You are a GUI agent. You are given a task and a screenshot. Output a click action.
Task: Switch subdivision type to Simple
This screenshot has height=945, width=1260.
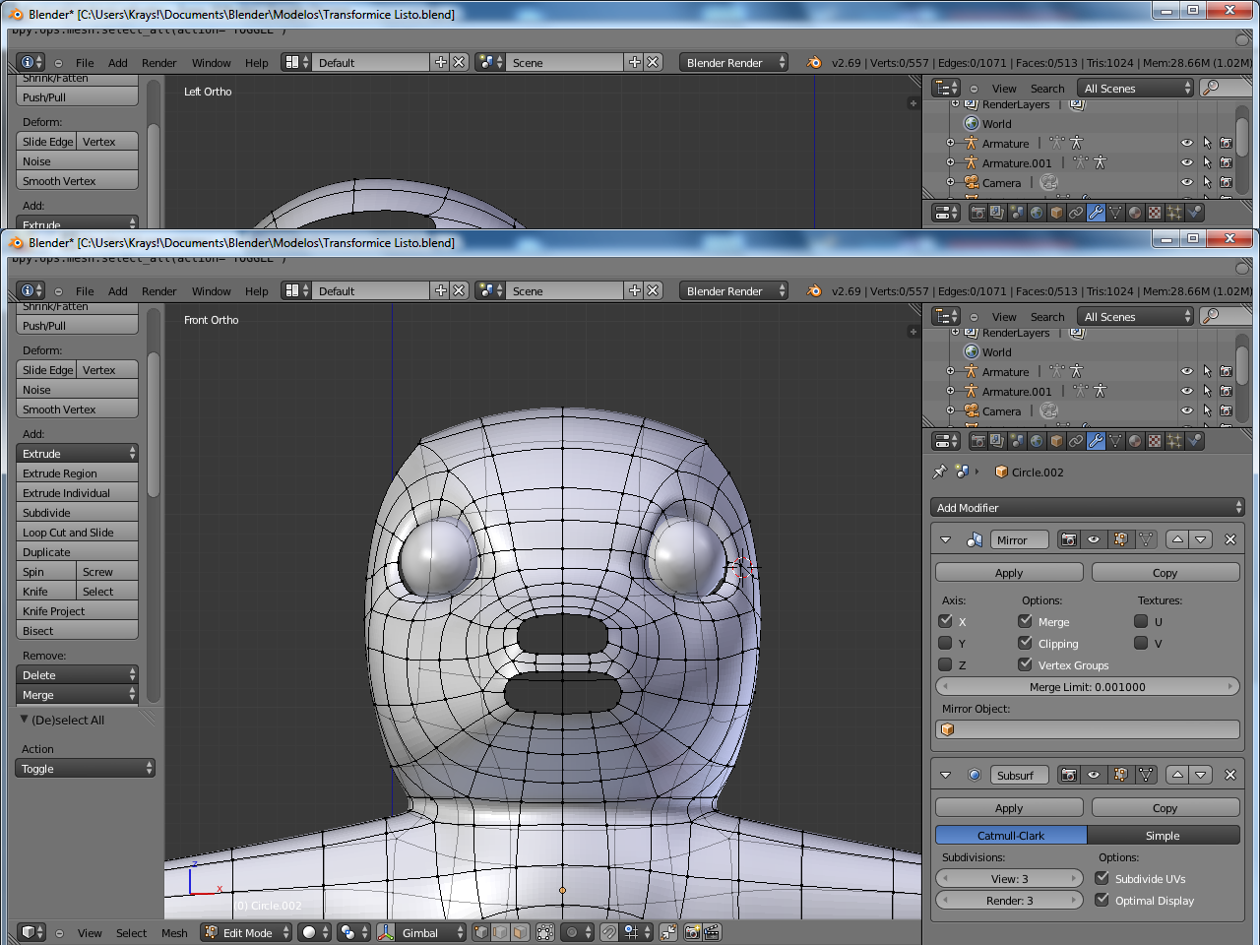(x=1164, y=835)
